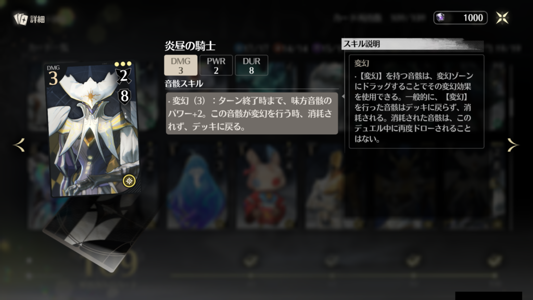533x300 pixels.
Task: Go to previous card with left arrow
Action: [x=19, y=145]
